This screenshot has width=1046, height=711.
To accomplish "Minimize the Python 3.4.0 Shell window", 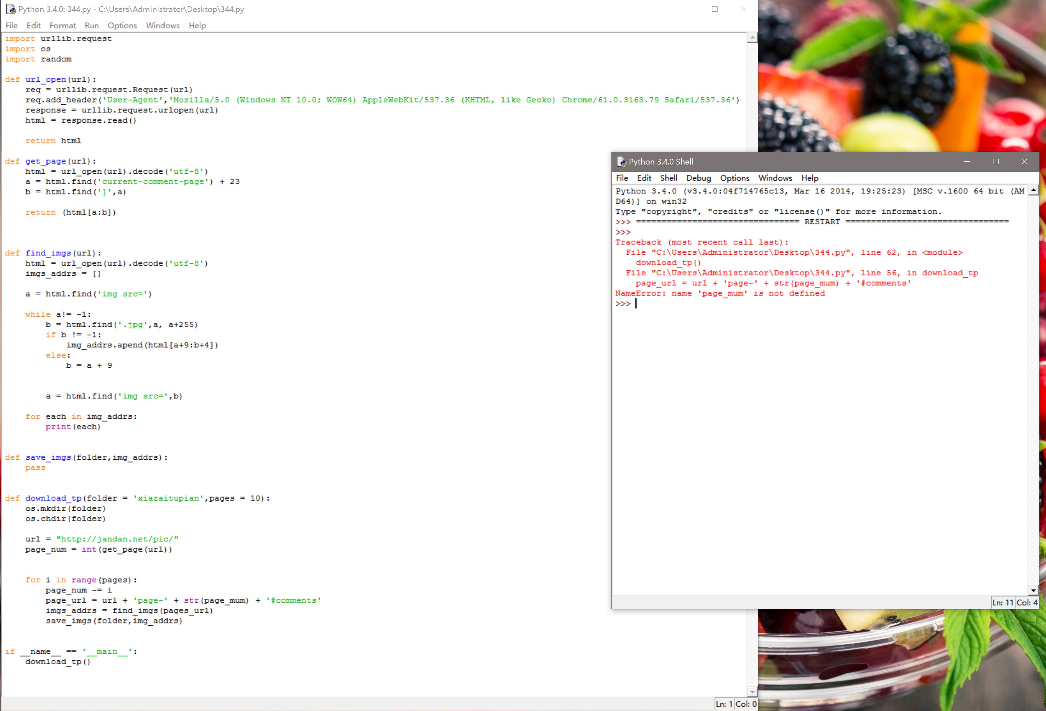I will click(x=967, y=162).
